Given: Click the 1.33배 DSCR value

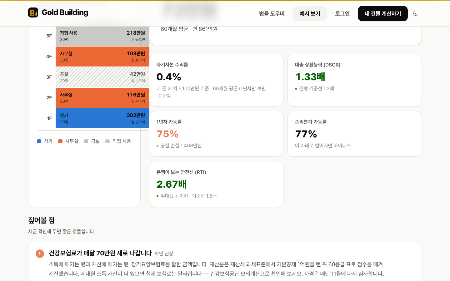Looking at the screenshot, I should (310, 77).
